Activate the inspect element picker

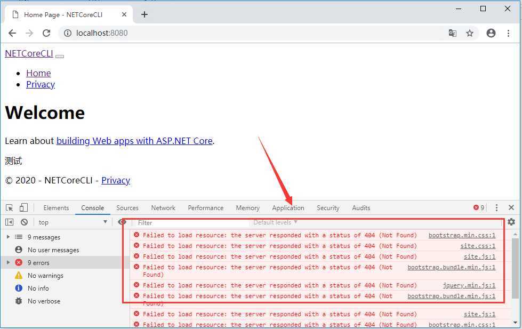coord(9,208)
